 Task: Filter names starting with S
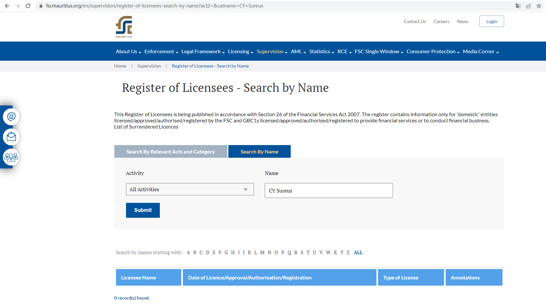pos(302,253)
